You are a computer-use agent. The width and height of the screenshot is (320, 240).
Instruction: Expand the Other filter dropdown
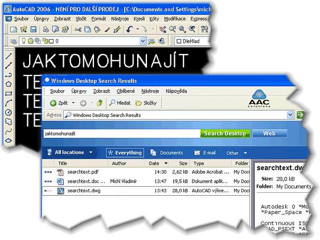(236, 153)
